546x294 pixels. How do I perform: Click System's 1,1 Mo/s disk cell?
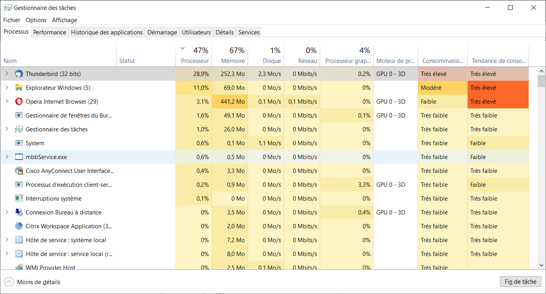(266, 143)
